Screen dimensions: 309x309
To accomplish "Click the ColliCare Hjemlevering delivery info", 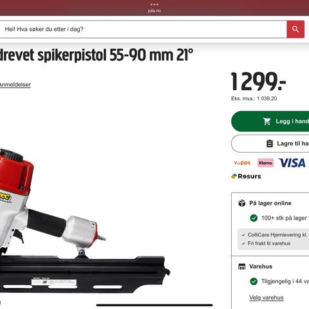I will [276, 235].
